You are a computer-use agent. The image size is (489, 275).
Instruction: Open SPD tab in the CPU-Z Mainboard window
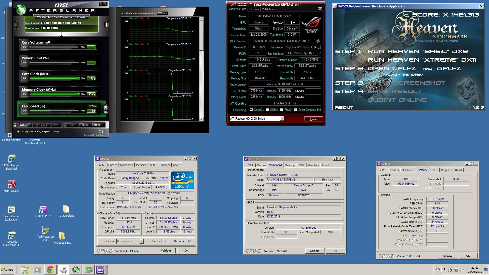301,165
